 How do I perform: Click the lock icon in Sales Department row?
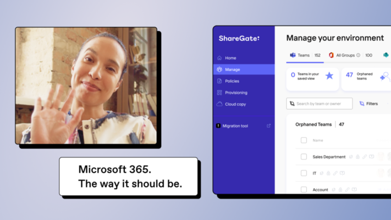358,157
